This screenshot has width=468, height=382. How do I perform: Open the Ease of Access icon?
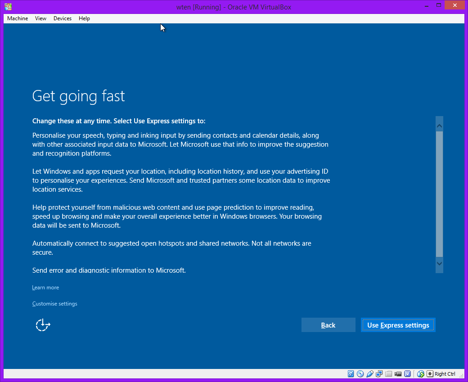[x=43, y=325]
